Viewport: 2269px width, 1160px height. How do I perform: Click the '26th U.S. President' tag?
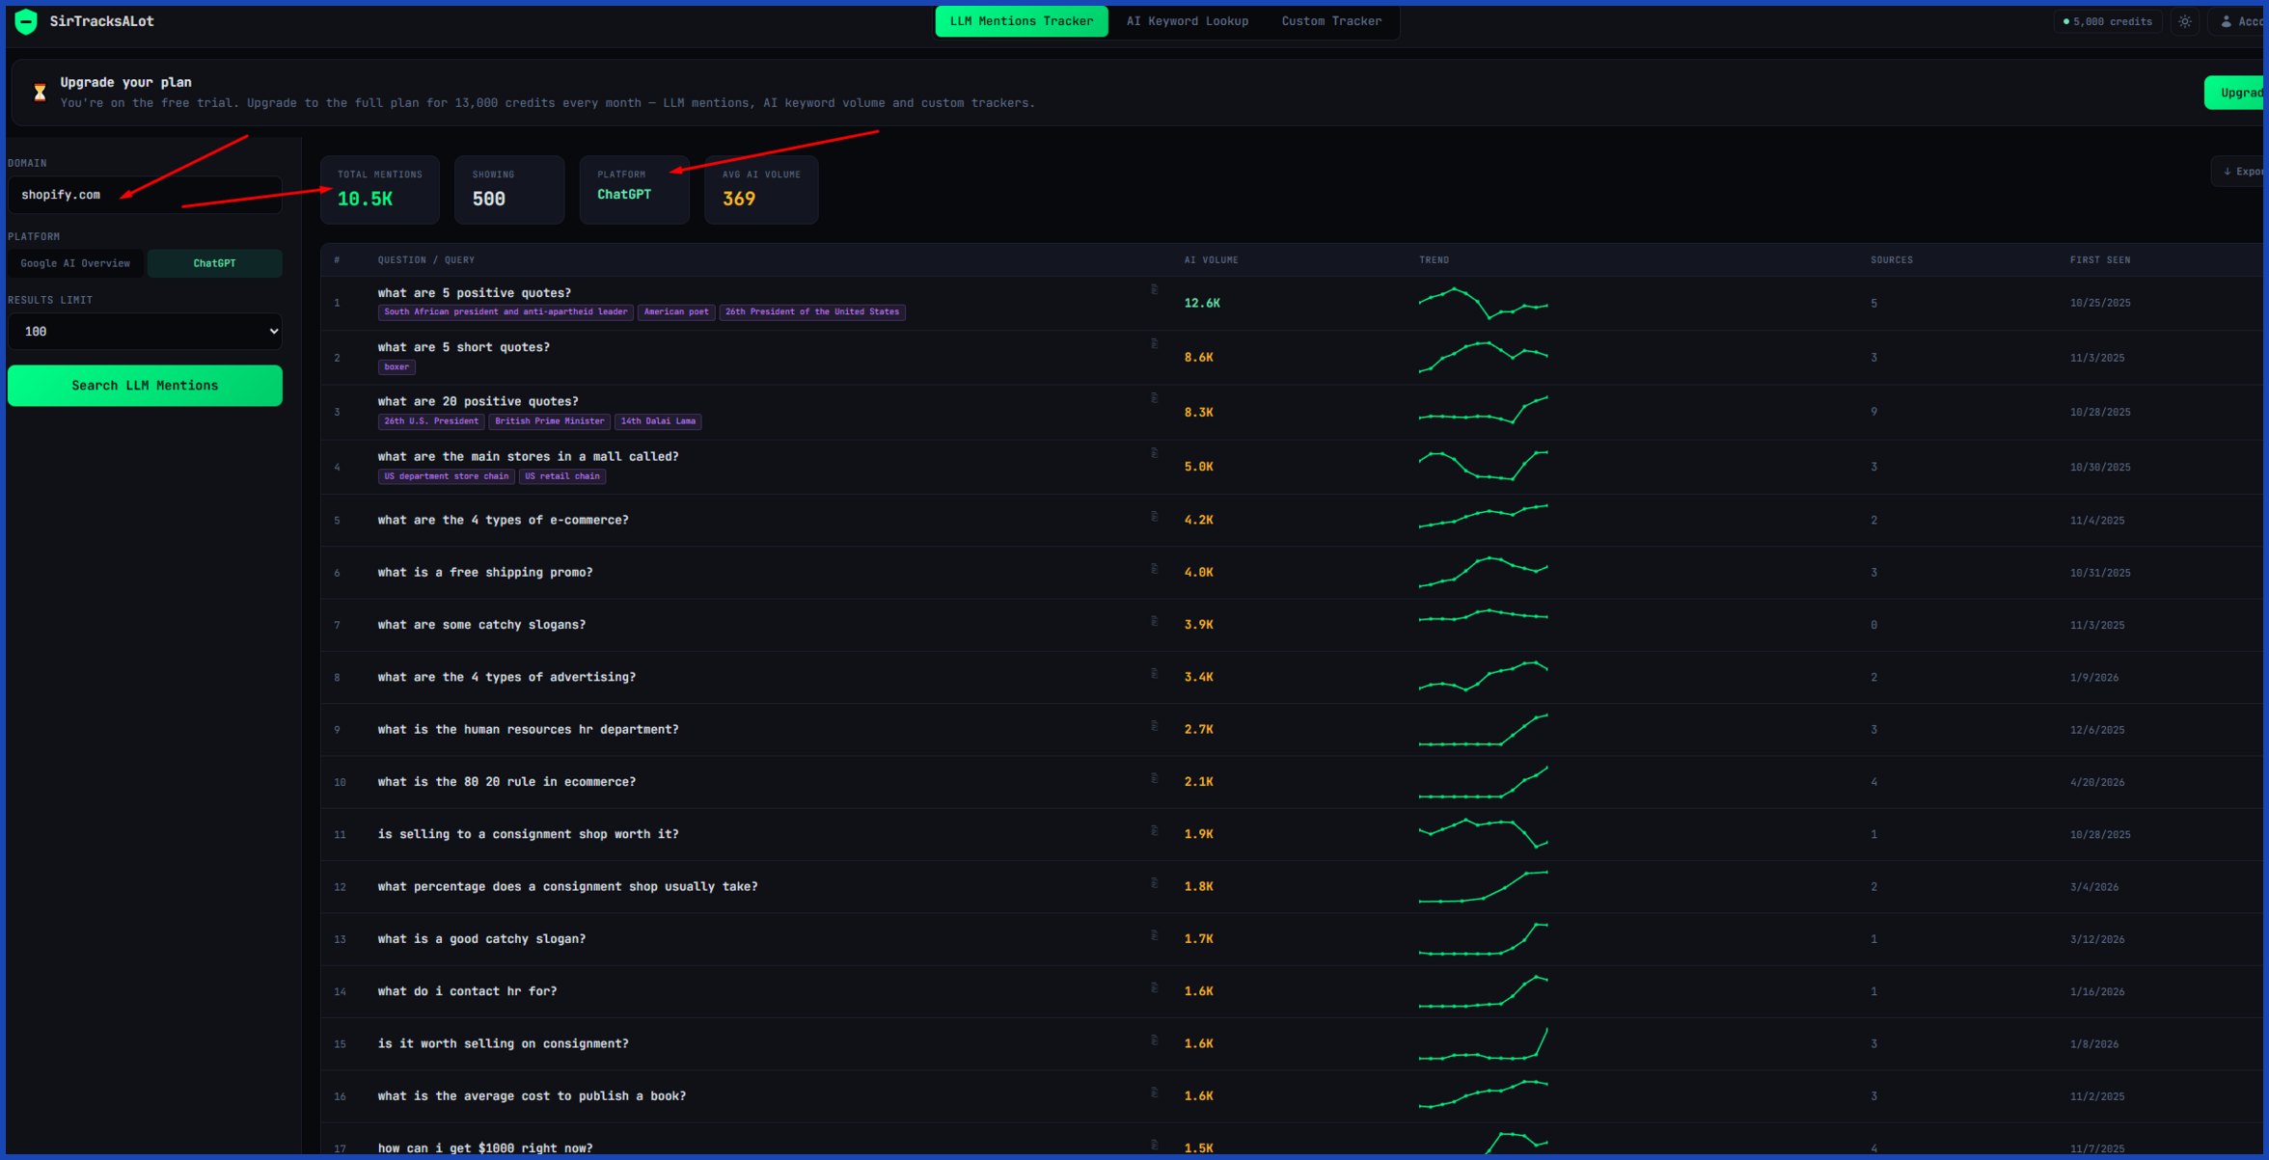coord(431,421)
